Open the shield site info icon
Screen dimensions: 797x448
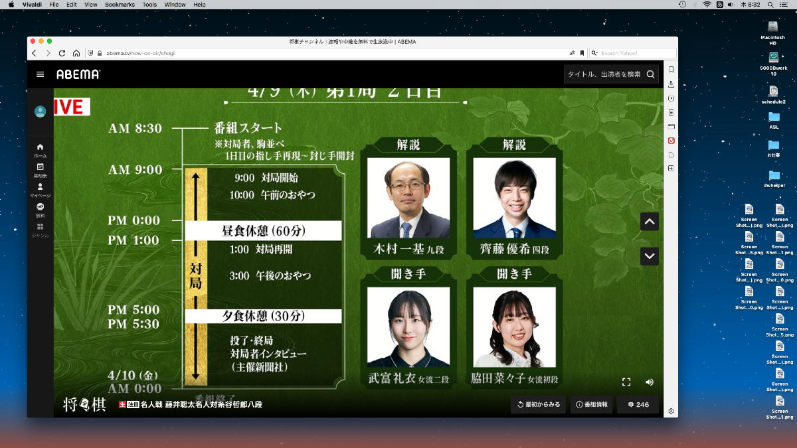pyautogui.click(x=90, y=53)
